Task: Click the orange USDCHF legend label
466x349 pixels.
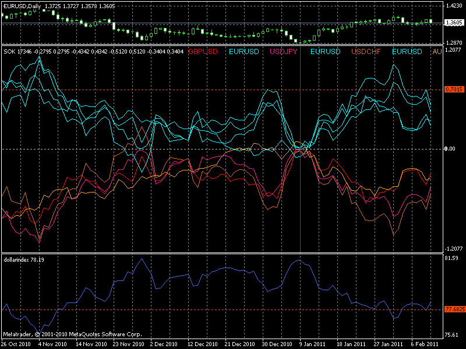Action: [x=366, y=52]
